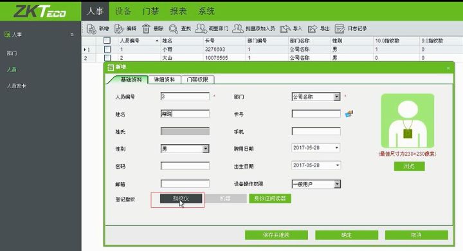This screenshot has height=251, width=463.
Task: Click the 密码 input field
Action: tap(185, 166)
